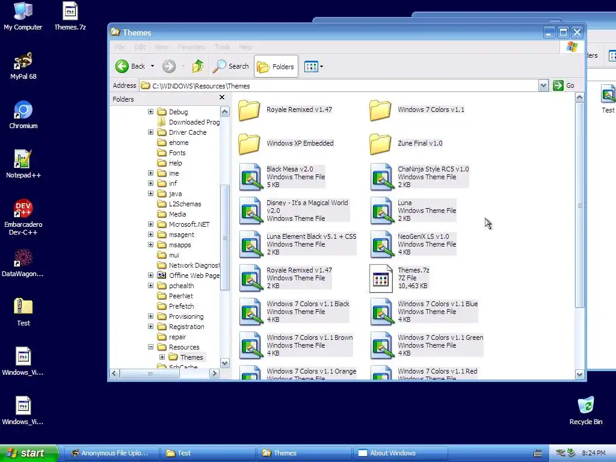This screenshot has height=462, width=616.
Task: Click the Go button
Action: point(563,85)
